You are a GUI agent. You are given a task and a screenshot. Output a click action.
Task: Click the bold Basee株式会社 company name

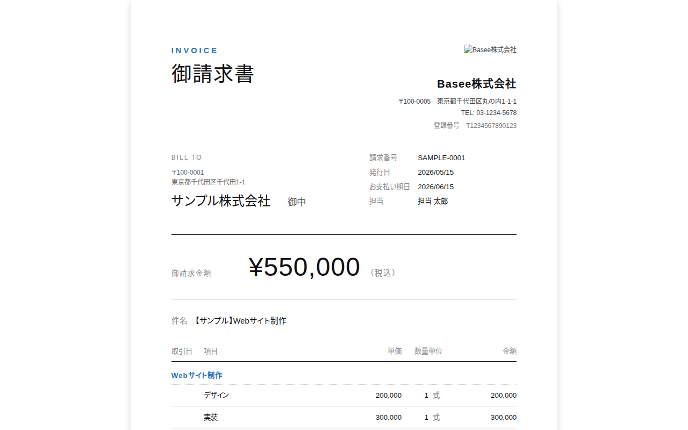(477, 84)
